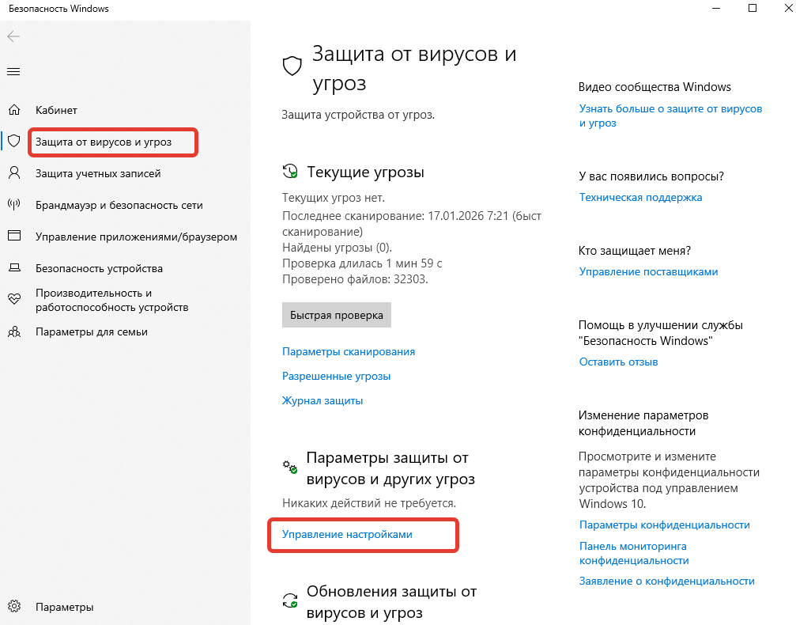
Task: Open Параметры сканирования link
Action: click(349, 351)
